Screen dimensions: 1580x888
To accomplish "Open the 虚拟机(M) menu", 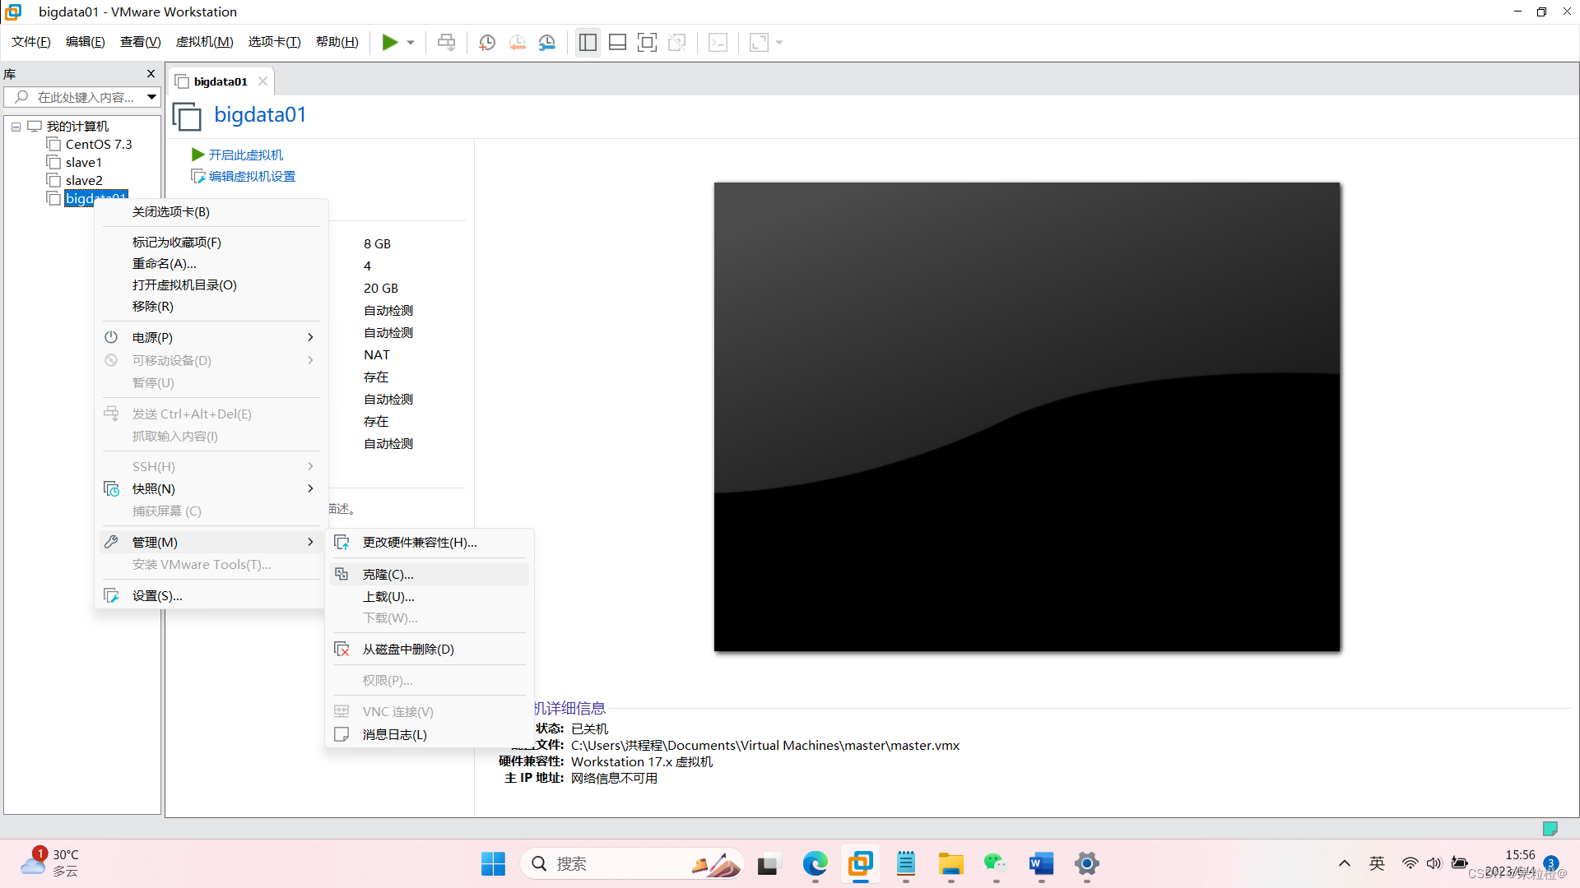I will coord(204,42).
